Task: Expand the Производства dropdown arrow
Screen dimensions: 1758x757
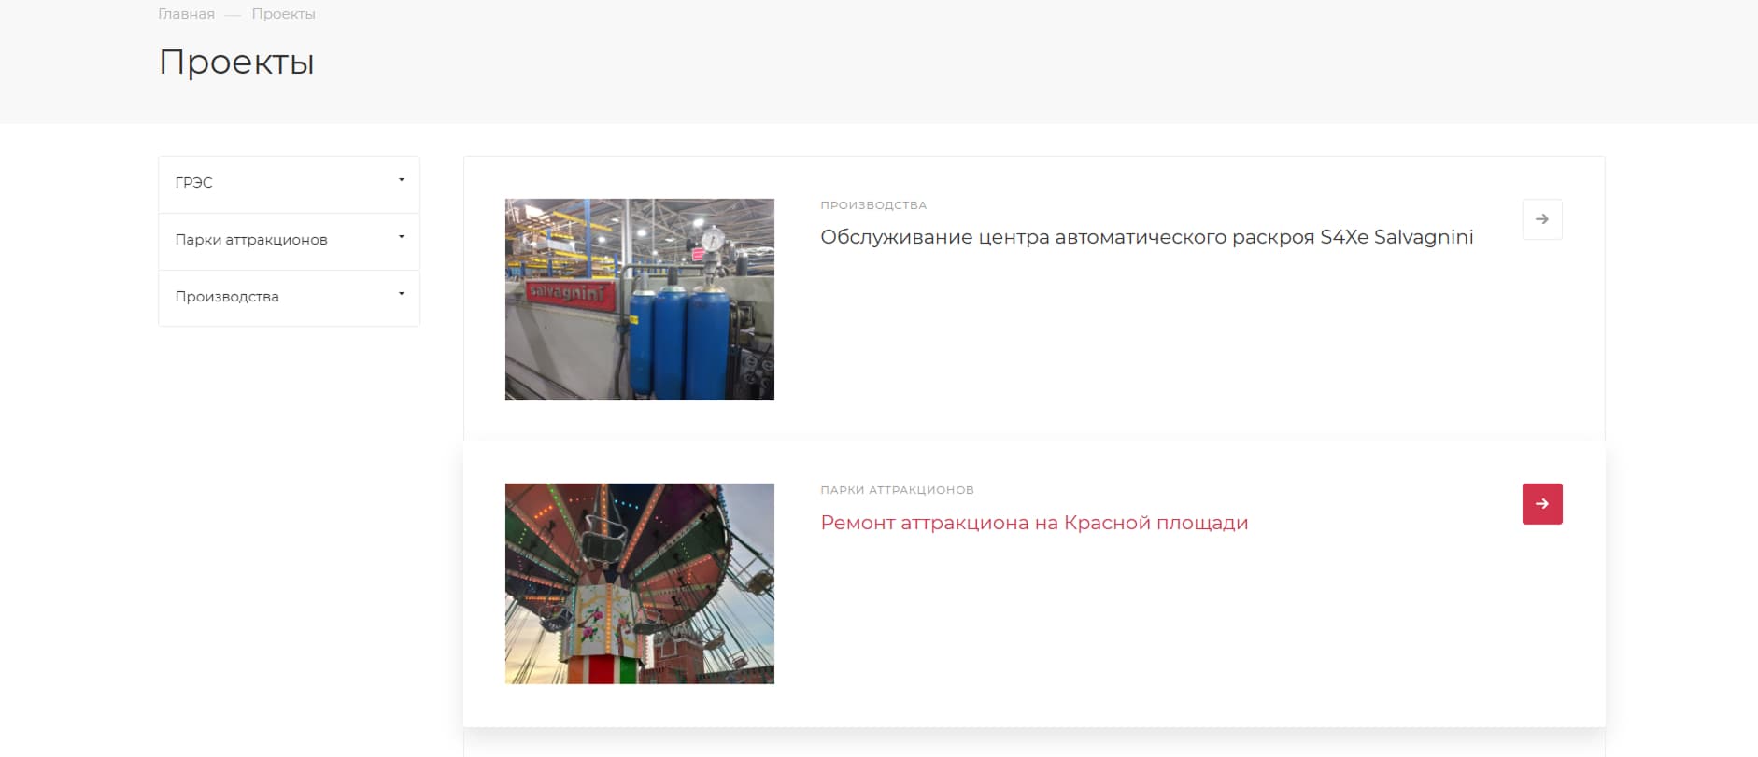Action: pyautogui.click(x=402, y=294)
